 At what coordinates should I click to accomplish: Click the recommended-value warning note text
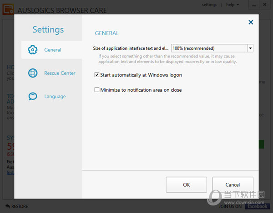167,59
